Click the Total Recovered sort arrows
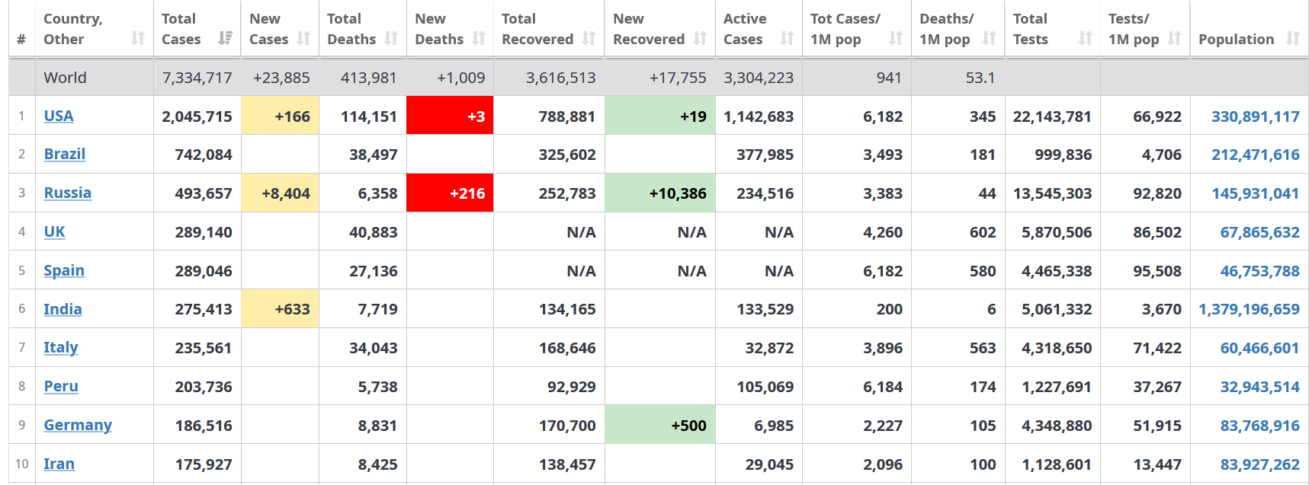Image resolution: width=1309 pixels, height=485 pixels. point(589,38)
